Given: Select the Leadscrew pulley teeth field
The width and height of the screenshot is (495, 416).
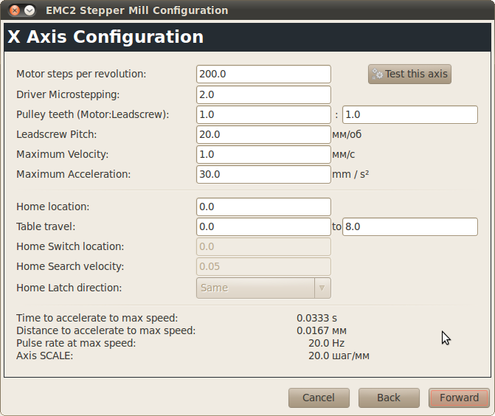Looking at the screenshot, I should (x=410, y=114).
